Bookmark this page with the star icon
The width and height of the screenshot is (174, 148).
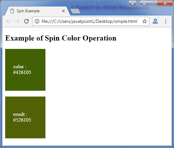[145, 21]
